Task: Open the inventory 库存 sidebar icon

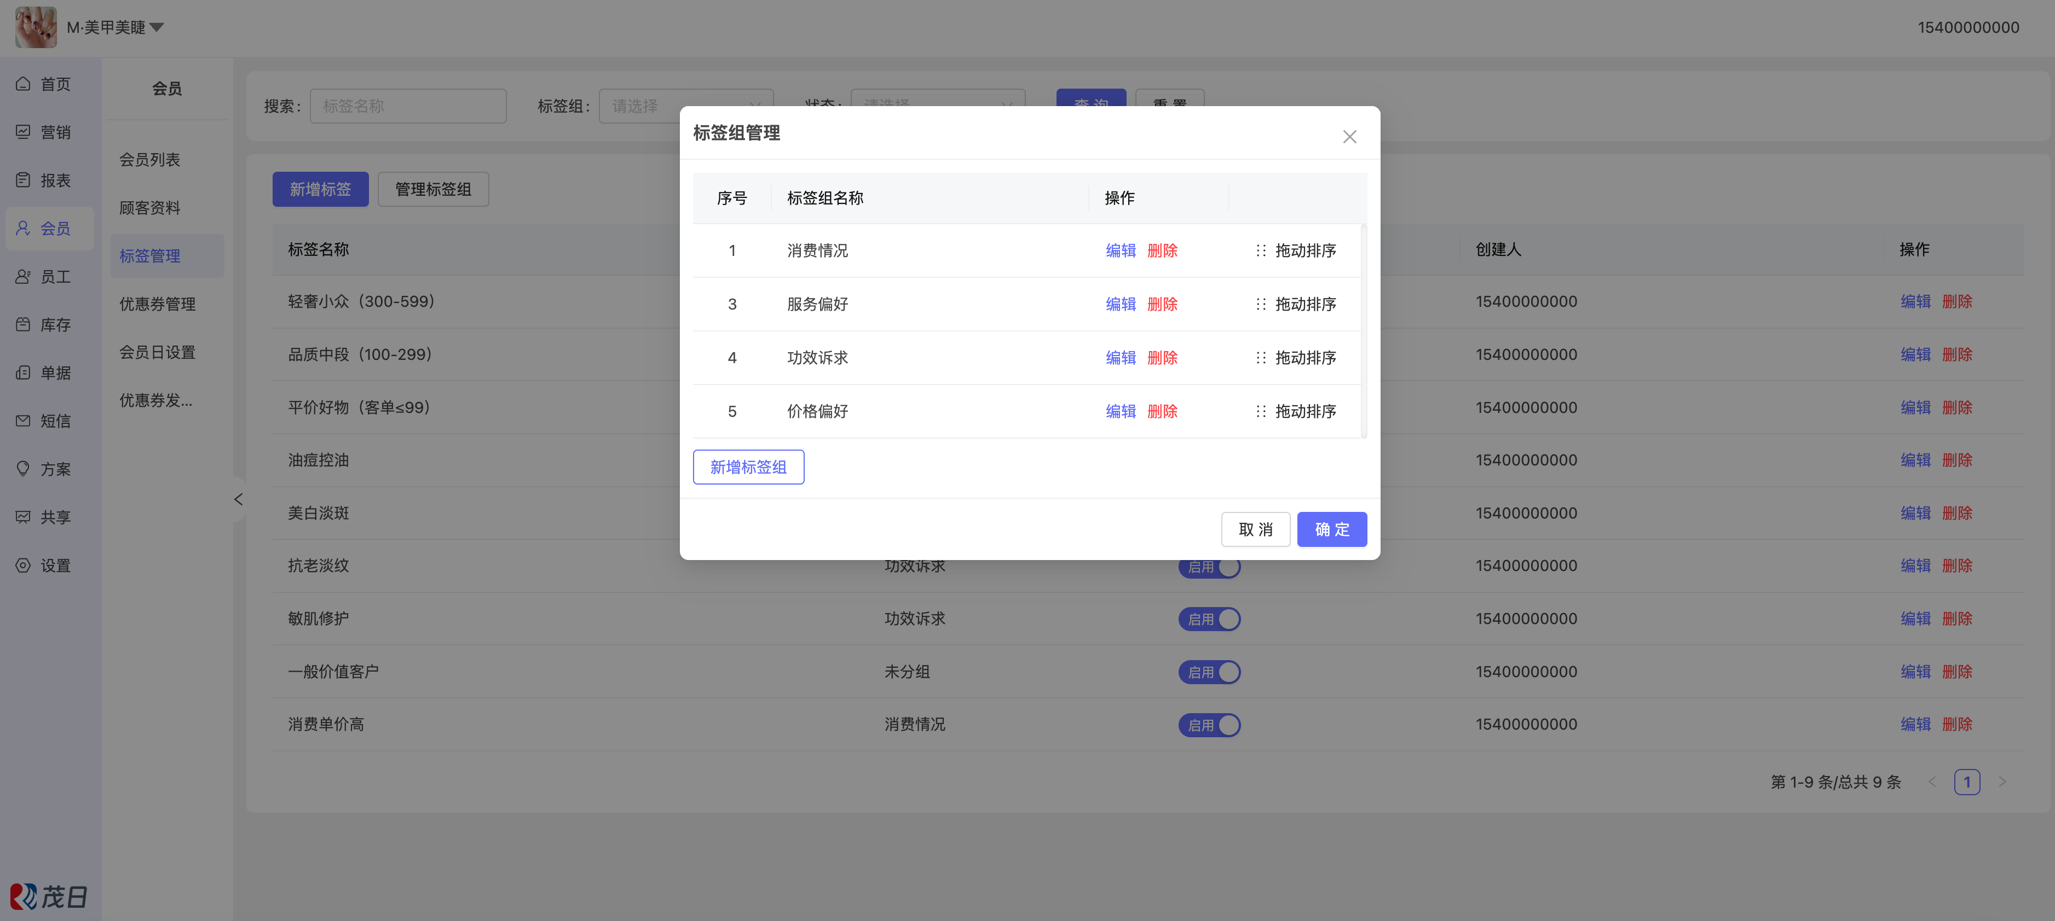Action: (23, 324)
